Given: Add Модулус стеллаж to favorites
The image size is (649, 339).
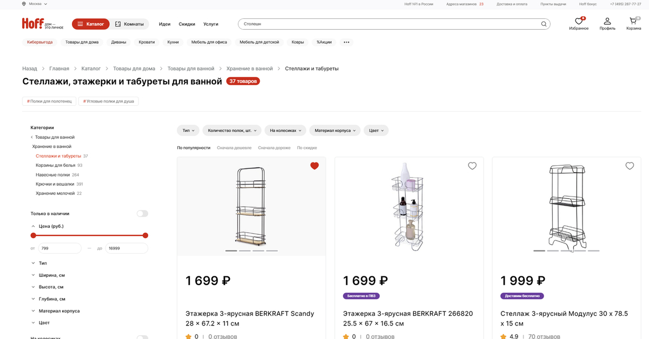Looking at the screenshot, I should (630, 166).
